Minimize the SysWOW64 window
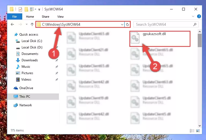Viewport: 206px width, 140px height. (x=171, y=9)
